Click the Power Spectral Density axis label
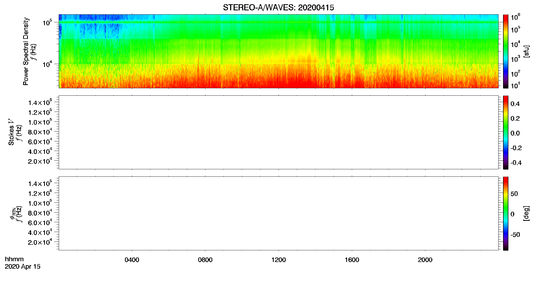The height and width of the screenshot is (287, 557). [x=26, y=51]
